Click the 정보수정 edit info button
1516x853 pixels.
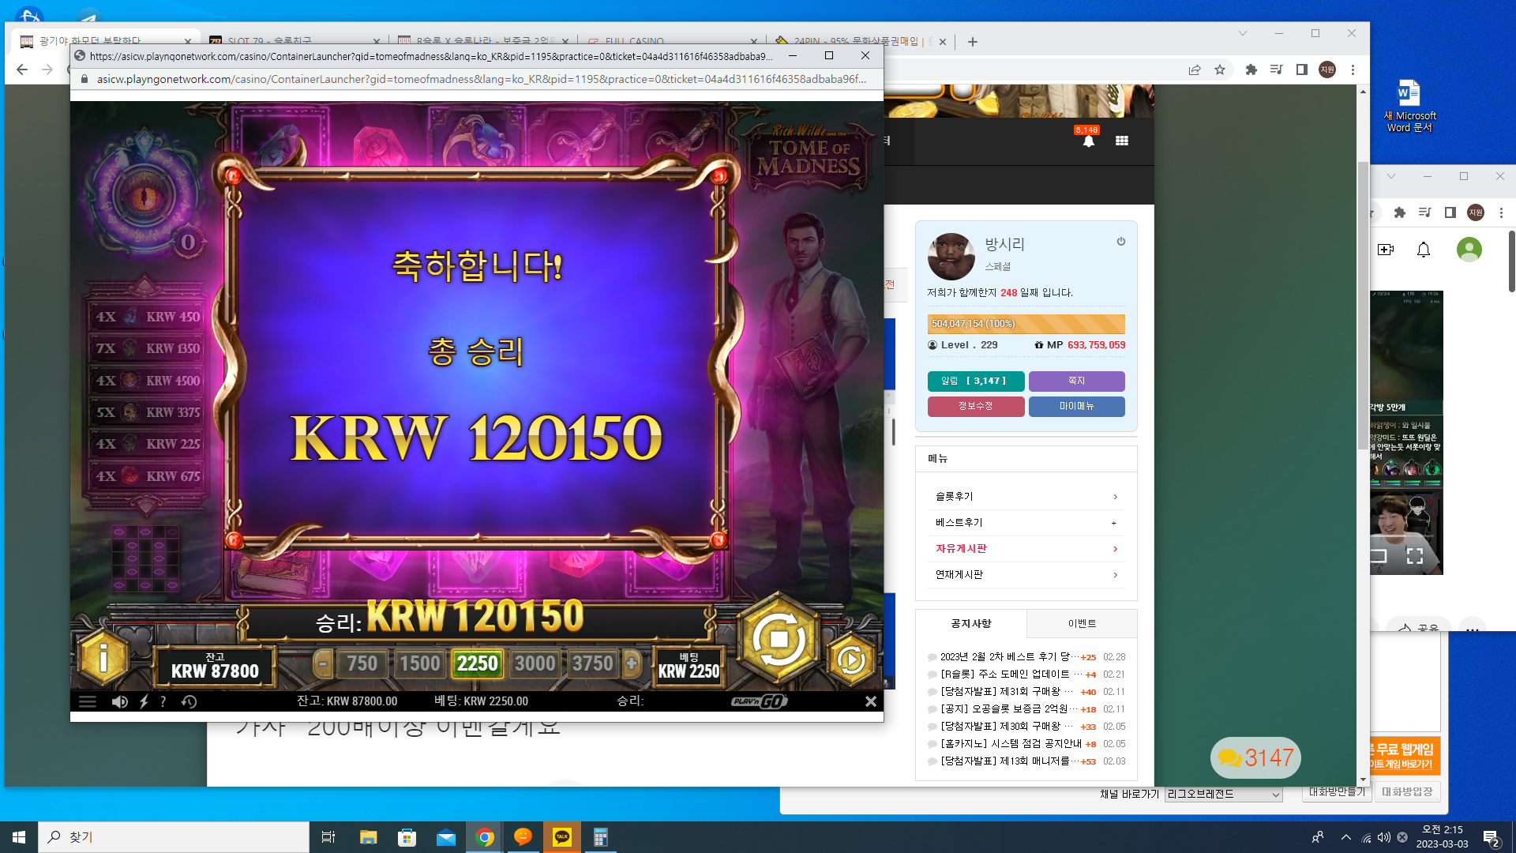pyautogui.click(x=976, y=406)
